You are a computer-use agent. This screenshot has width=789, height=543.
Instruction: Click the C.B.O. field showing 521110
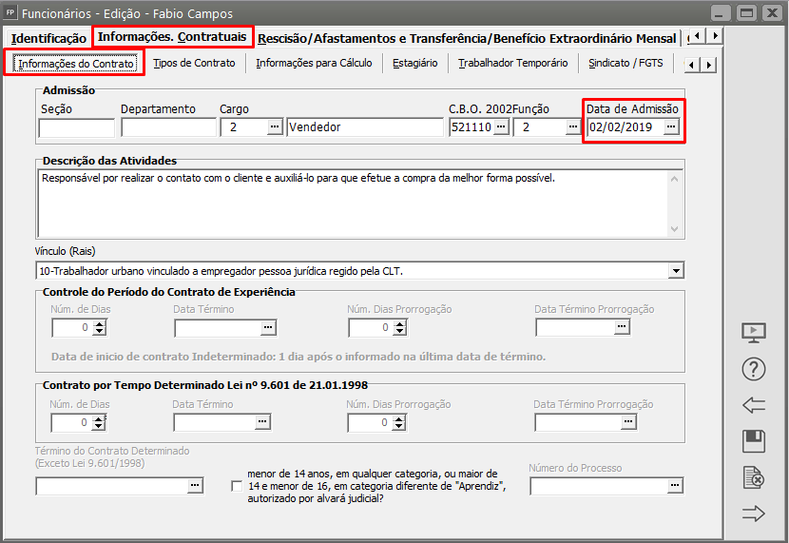click(471, 127)
